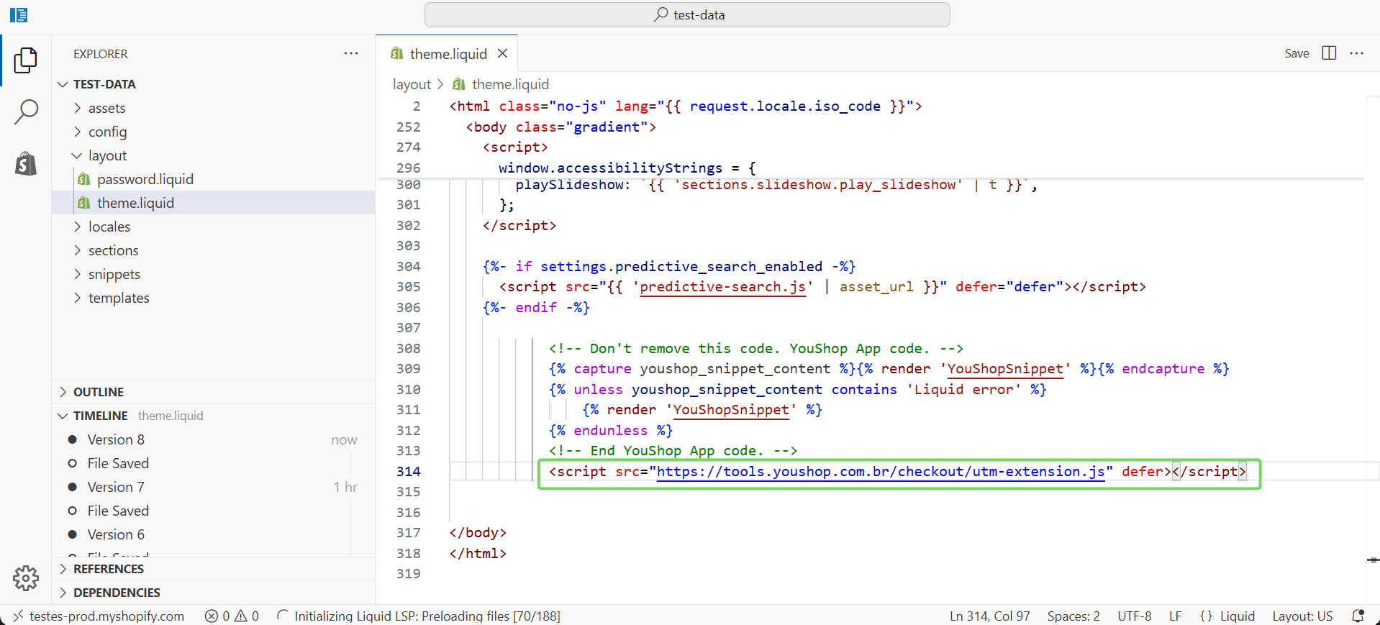Open the youshop utm-extension.js URL

click(881, 471)
